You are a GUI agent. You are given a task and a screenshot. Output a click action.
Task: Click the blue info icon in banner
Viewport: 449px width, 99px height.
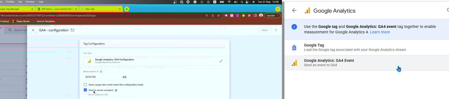(x=294, y=27)
